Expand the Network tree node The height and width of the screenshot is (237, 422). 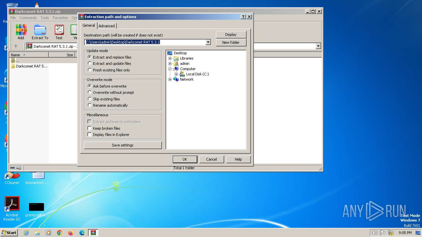pos(170,79)
